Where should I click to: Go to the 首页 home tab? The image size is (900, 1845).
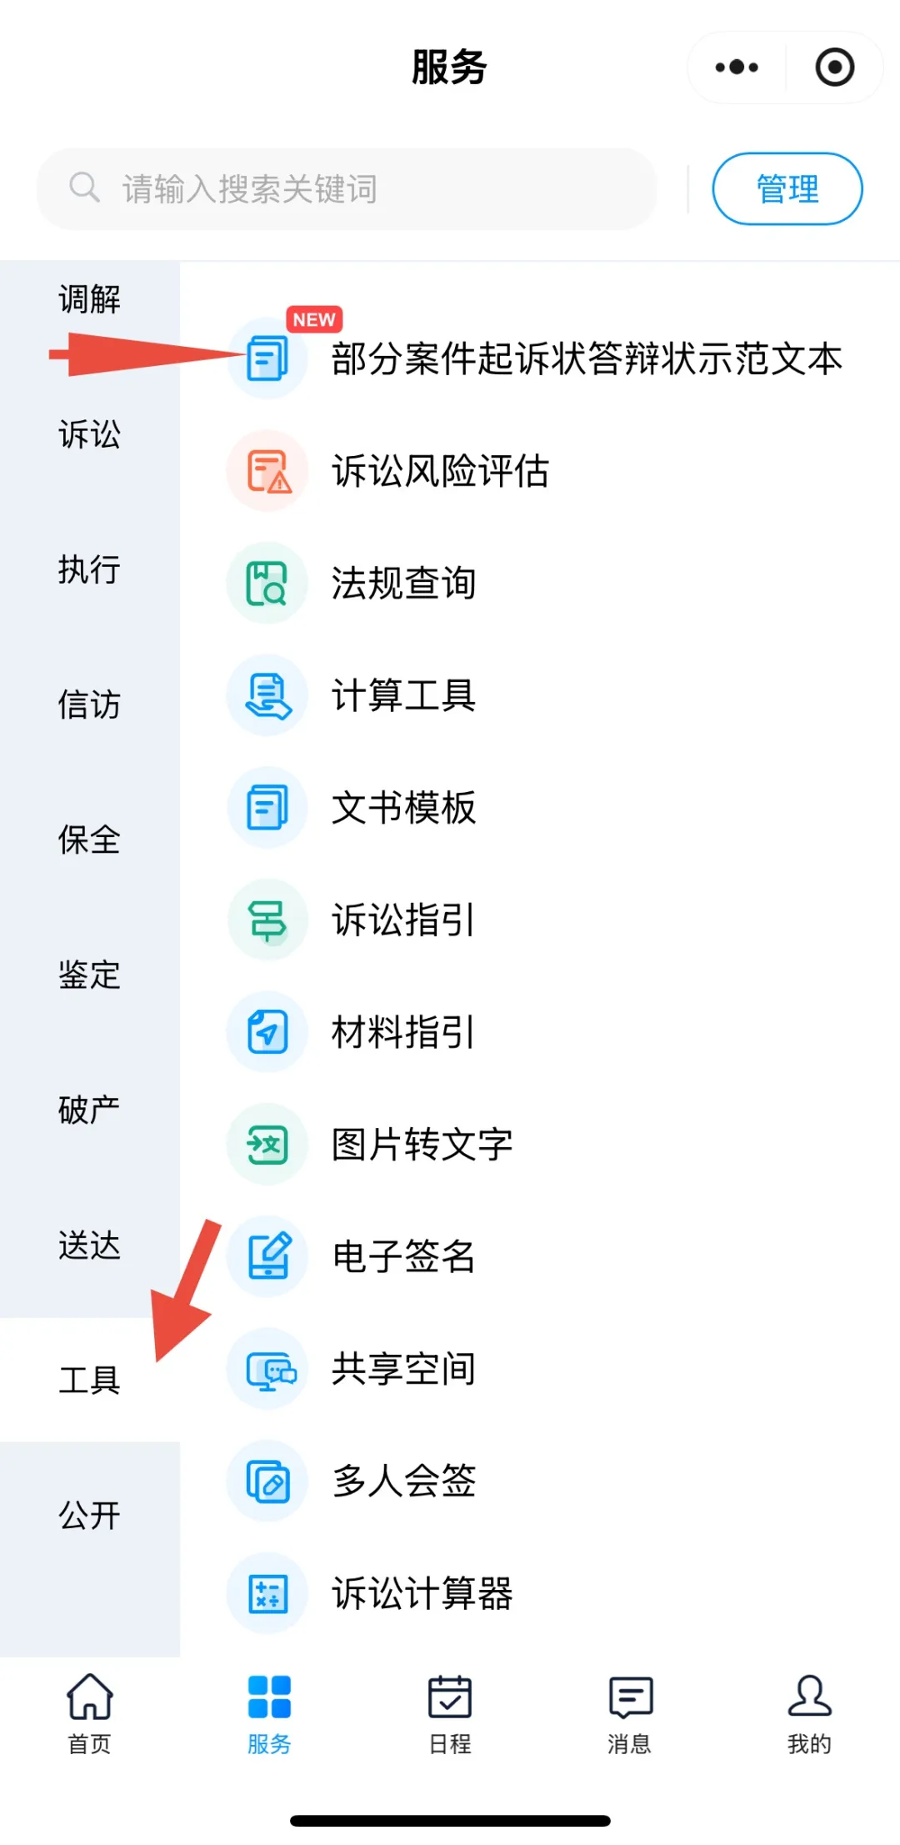(x=89, y=1713)
